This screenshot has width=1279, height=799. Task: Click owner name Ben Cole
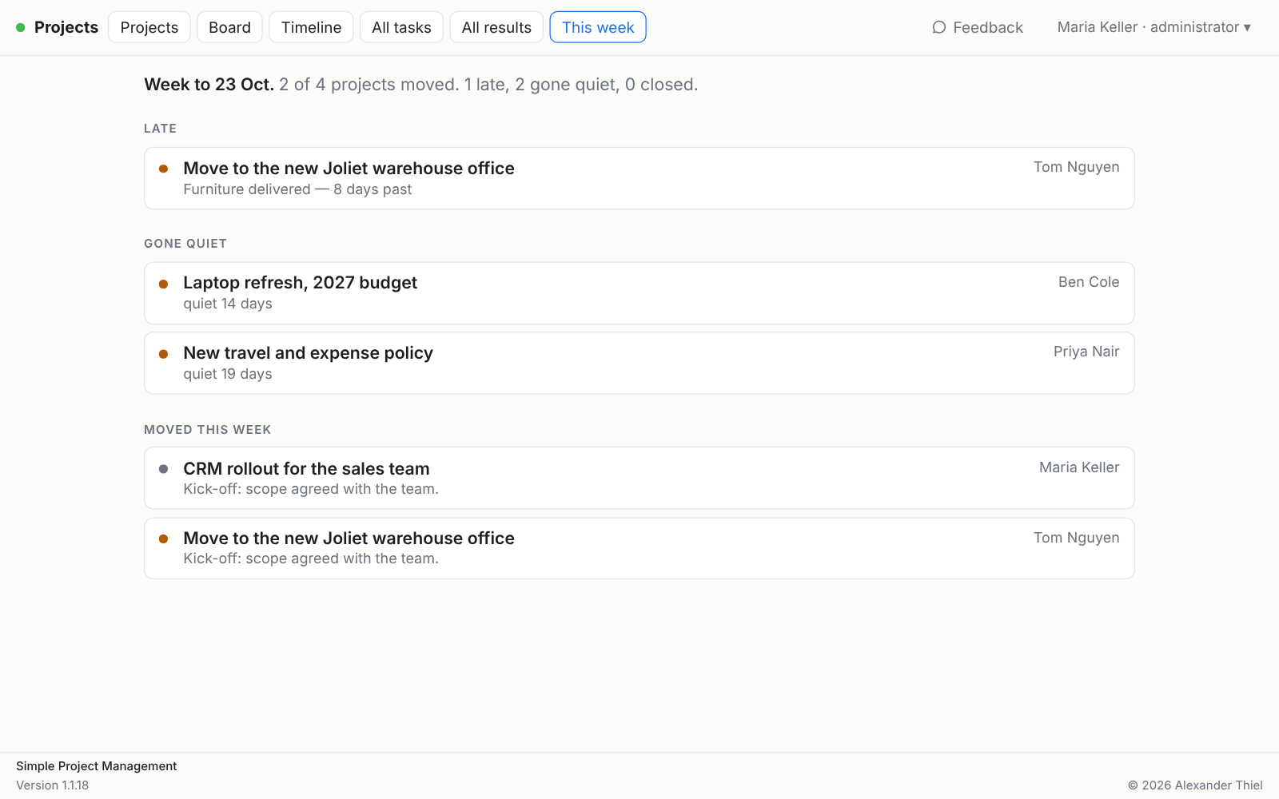(x=1089, y=282)
